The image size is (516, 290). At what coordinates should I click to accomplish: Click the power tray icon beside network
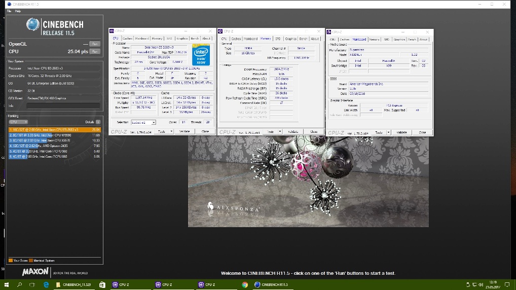(x=468, y=285)
